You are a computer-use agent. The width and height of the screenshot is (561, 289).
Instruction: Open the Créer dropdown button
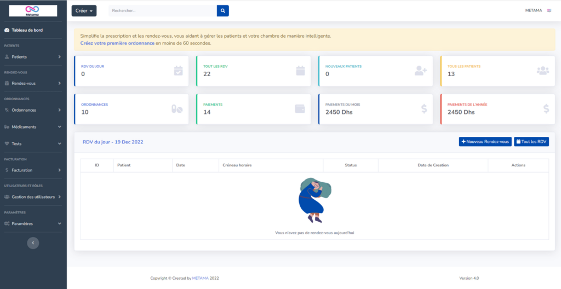(x=84, y=11)
